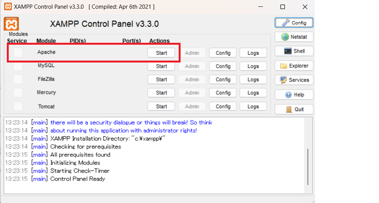This screenshot has width=379, height=203.
Task: Click the FileZilla Admin button
Action: pos(192,80)
